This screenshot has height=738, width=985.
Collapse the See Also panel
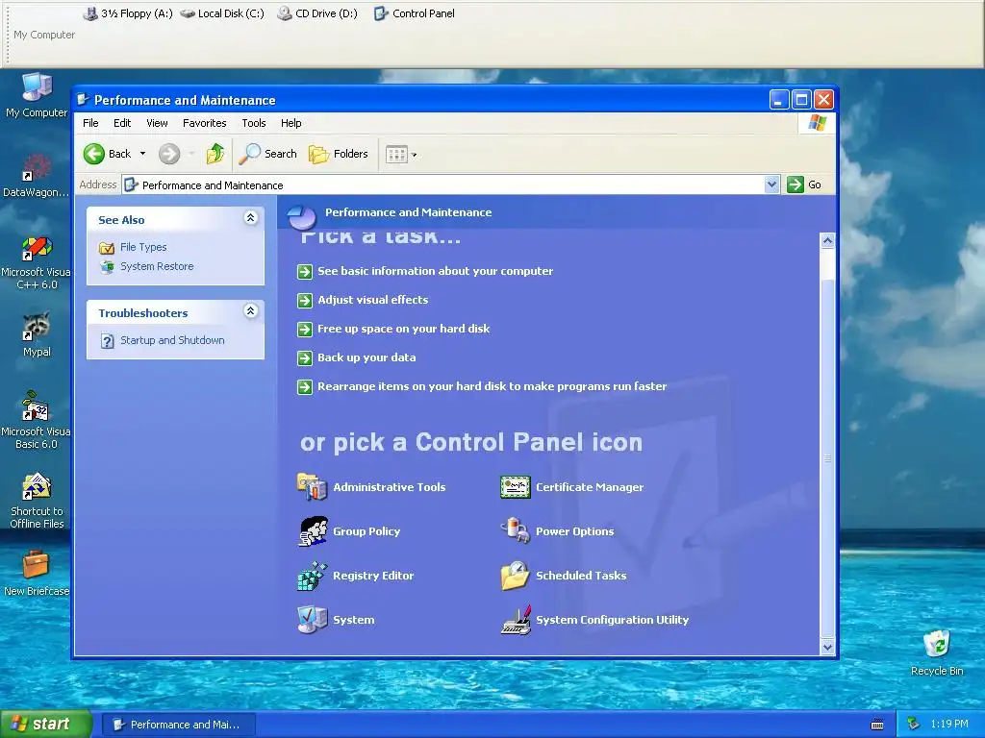point(251,218)
